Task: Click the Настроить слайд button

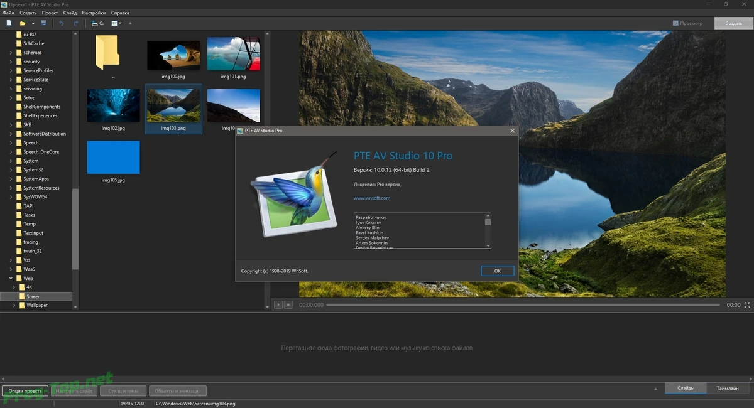Action: (74, 390)
